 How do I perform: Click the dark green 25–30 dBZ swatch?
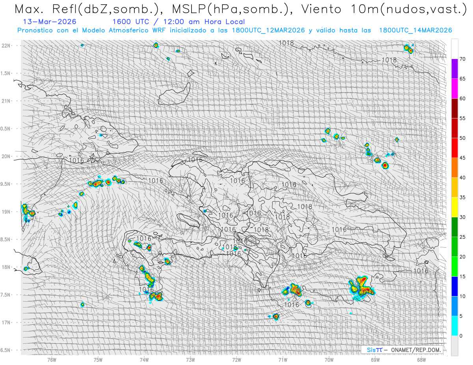point(454,227)
